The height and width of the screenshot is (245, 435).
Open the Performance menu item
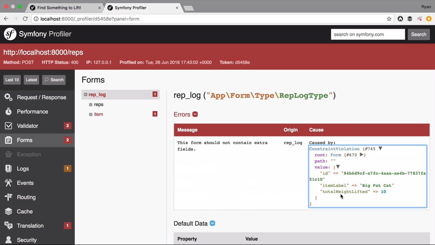(x=37, y=112)
